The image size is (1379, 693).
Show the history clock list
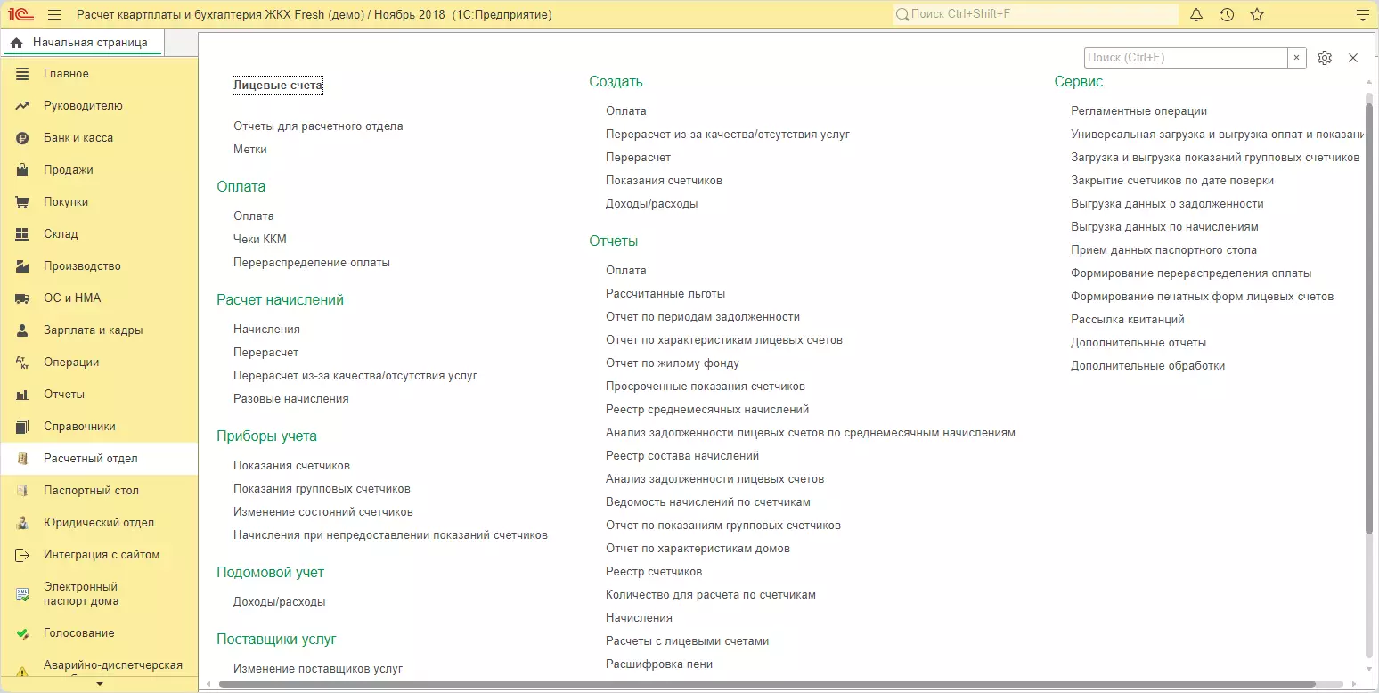coord(1227,15)
